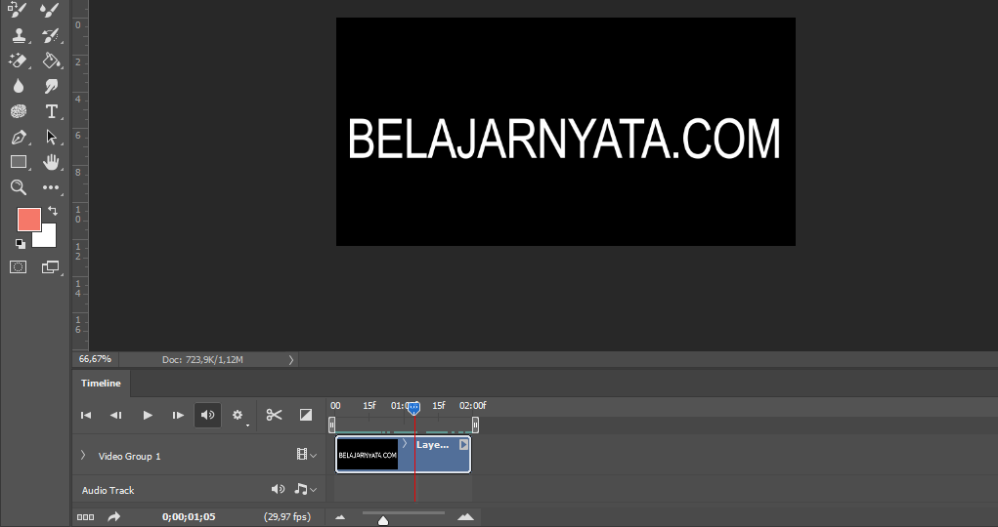
Task: Click the Audio Track label
Action: pyautogui.click(x=108, y=490)
